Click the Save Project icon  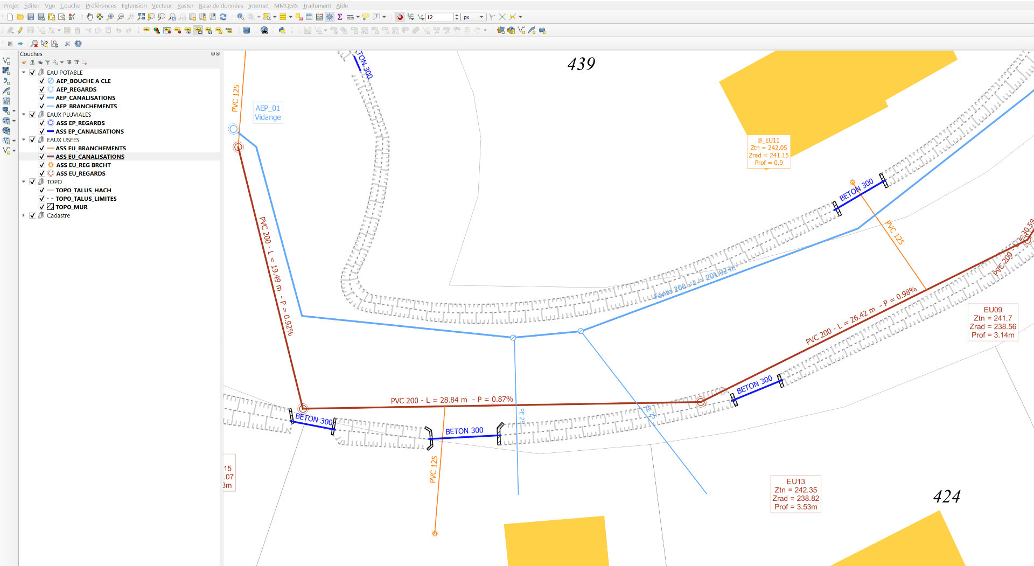(31, 17)
